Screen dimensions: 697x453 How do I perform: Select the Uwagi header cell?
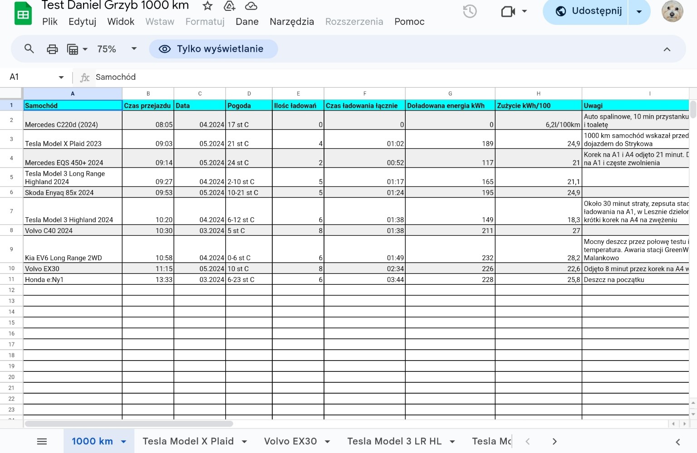[x=635, y=105]
